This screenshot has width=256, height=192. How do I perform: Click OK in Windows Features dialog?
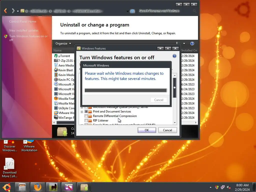[147, 130]
